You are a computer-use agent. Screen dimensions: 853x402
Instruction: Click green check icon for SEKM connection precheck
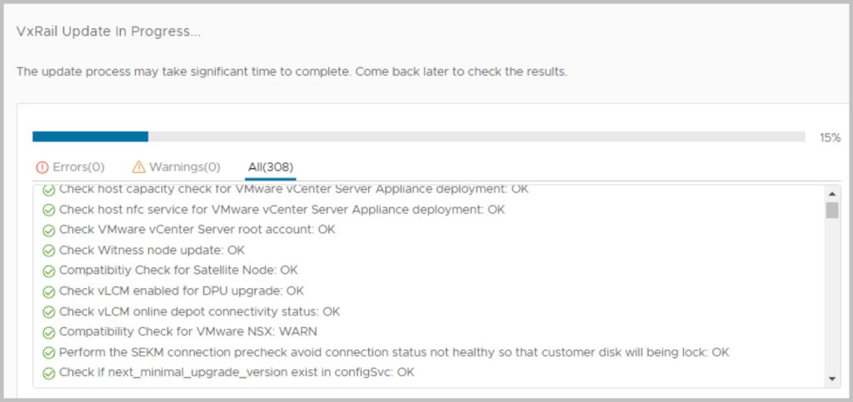pyautogui.click(x=49, y=353)
